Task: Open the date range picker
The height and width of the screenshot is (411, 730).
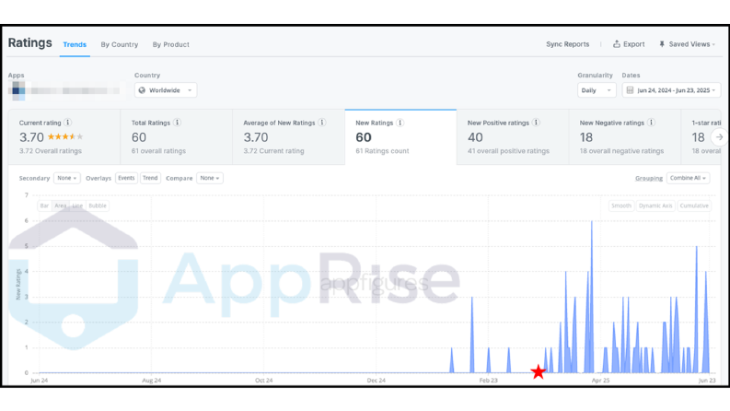Action: point(671,90)
